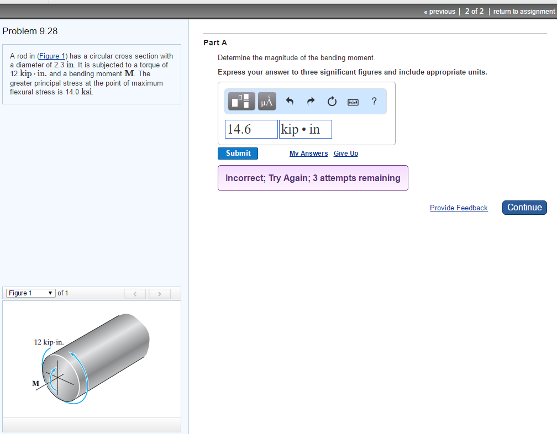Screen dimensions: 557x434
Task: Open the Provide Feedback link
Action: click(459, 208)
